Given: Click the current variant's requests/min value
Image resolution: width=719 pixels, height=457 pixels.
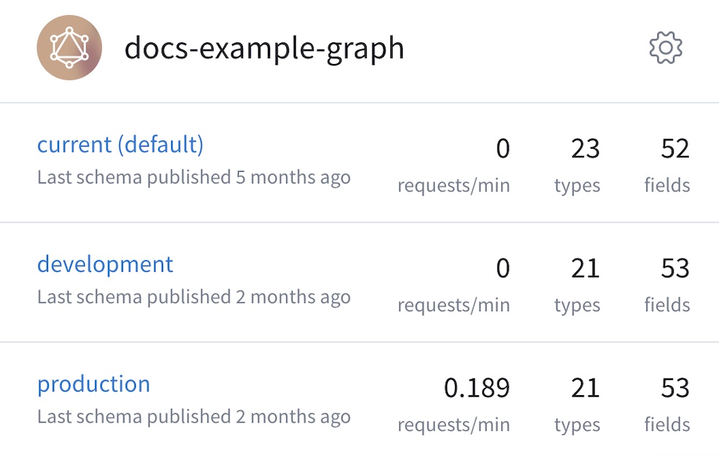Looking at the screenshot, I should tap(503, 148).
